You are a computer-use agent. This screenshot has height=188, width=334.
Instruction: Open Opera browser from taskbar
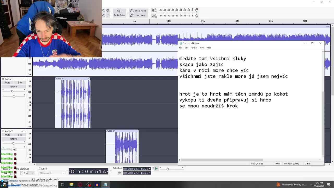click(80, 185)
